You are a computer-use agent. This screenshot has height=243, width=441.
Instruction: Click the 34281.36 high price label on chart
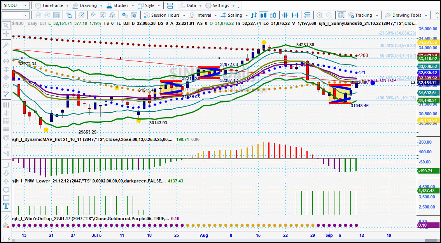(x=305, y=45)
